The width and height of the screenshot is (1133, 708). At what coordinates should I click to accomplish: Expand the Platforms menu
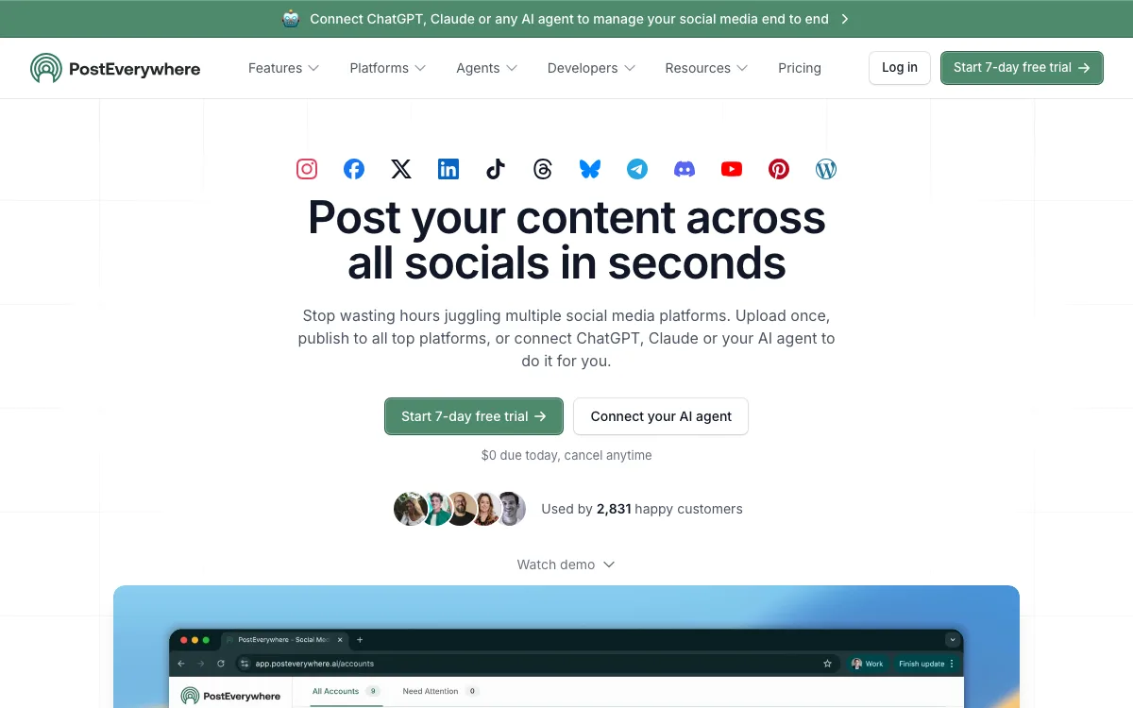pos(388,68)
